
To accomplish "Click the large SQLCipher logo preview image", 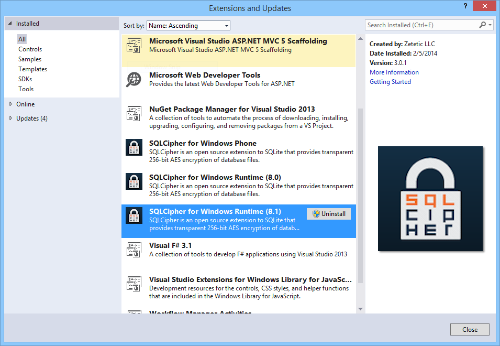I will tap(430, 199).
